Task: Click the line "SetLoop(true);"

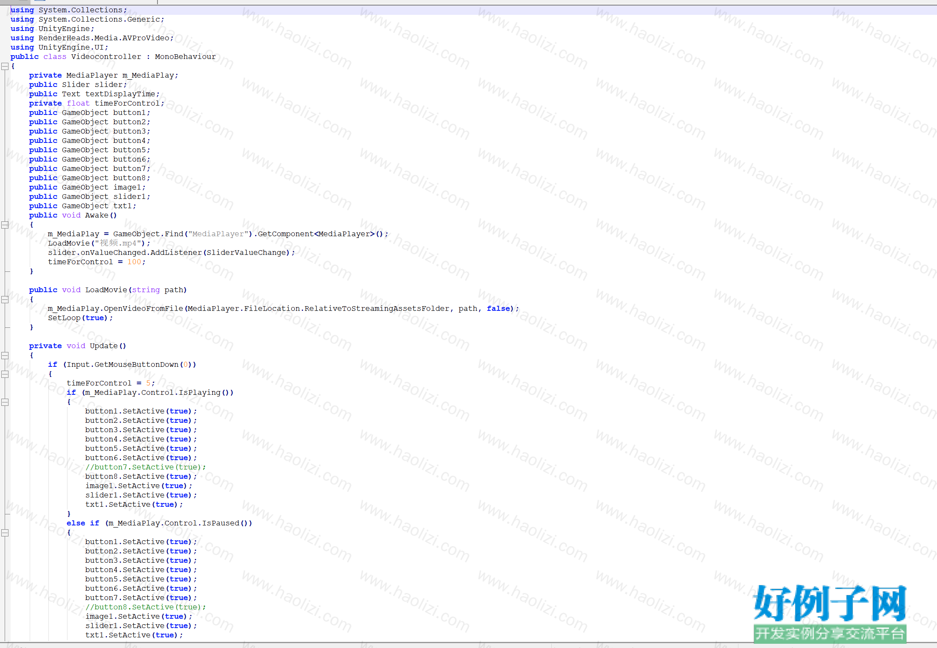Action: [81, 318]
